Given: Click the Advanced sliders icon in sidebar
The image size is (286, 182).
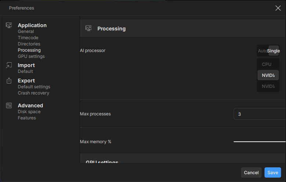Looking at the screenshot, I should 9,105.
